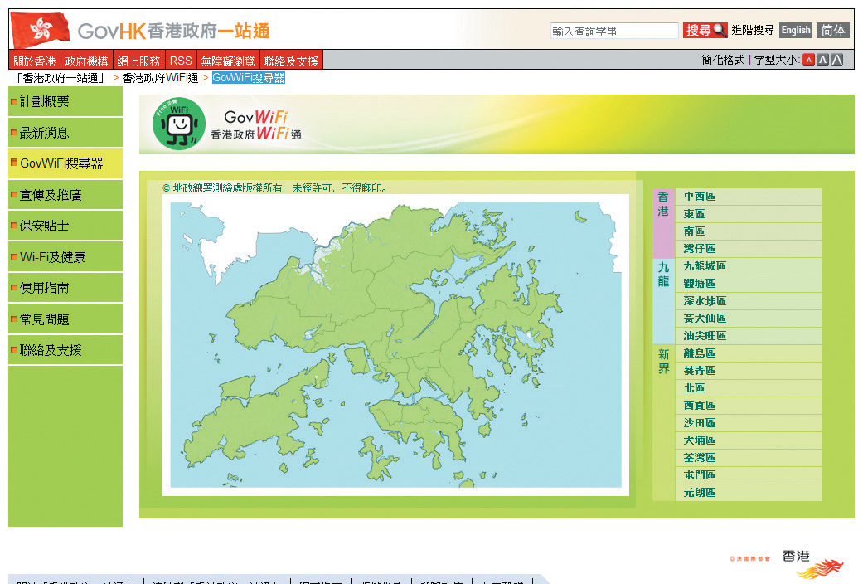Open Wi-Fi及健康 in the sidebar
The image size is (863, 584).
[65, 257]
